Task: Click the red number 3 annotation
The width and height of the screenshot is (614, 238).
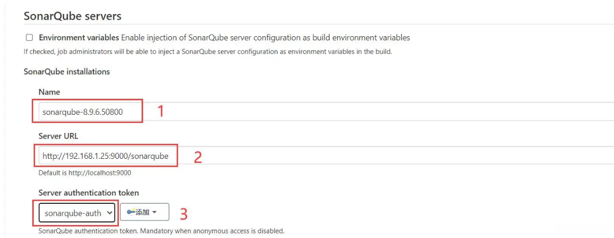Action: (x=183, y=213)
